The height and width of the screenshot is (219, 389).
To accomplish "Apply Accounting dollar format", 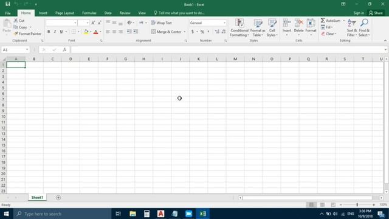I will (x=193, y=32).
